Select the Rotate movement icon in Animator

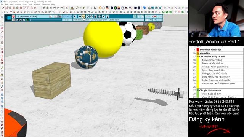(x=88, y=16)
